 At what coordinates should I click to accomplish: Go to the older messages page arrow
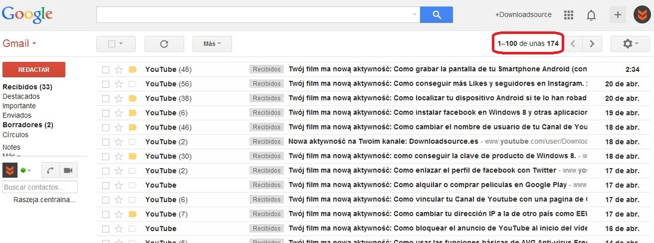click(592, 43)
